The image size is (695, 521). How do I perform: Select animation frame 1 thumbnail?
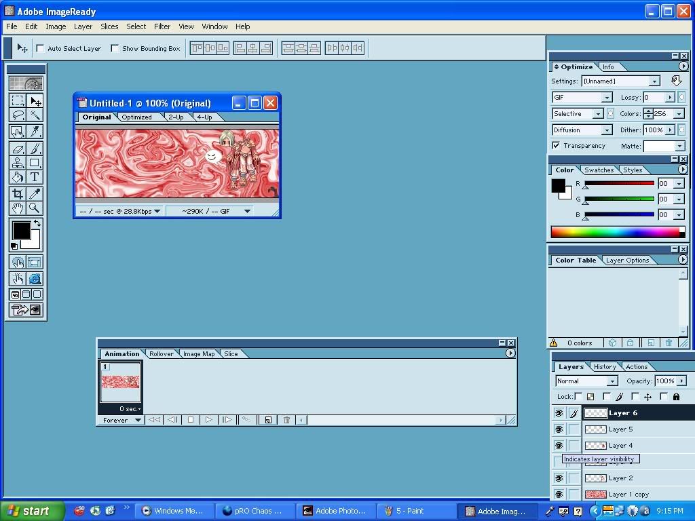[121, 381]
